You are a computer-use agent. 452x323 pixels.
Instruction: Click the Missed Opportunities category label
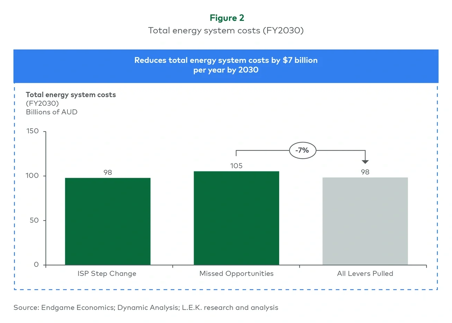236,274
